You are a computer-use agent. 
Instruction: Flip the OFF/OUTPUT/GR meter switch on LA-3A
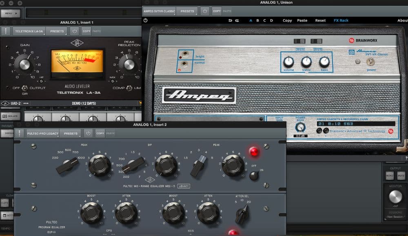click(25, 88)
